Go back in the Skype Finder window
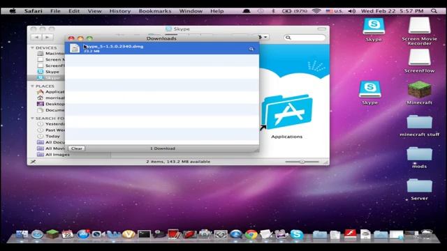 pos(36,37)
